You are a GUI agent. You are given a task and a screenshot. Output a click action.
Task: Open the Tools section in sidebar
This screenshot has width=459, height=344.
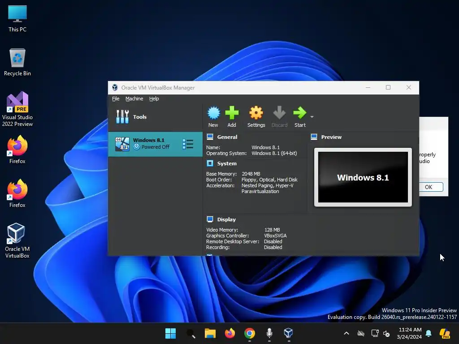[x=156, y=117]
